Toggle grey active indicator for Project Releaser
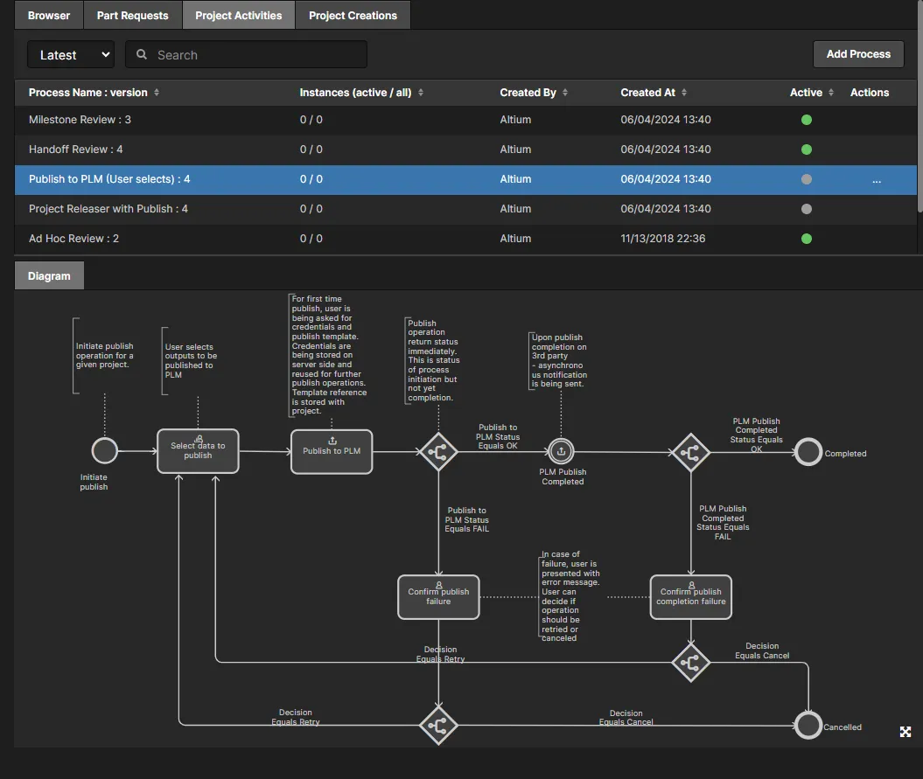 (807, 209)
